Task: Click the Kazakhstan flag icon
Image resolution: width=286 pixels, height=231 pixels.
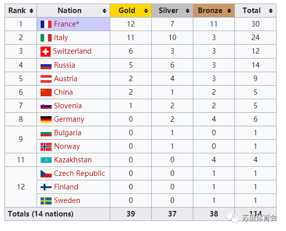Action: coord(46,160)
